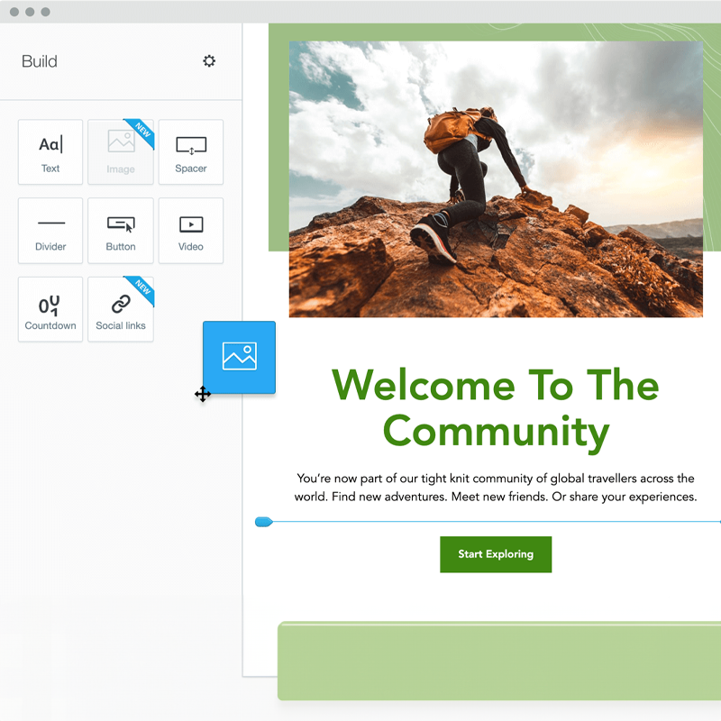
Task: Click the NEW ribbon on Image block
Action: coord(141,132)
